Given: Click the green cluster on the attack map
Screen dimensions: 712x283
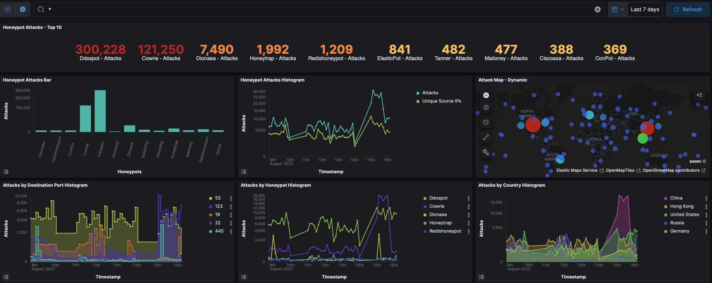Looking at the screenshot, I should click(643, 138).
